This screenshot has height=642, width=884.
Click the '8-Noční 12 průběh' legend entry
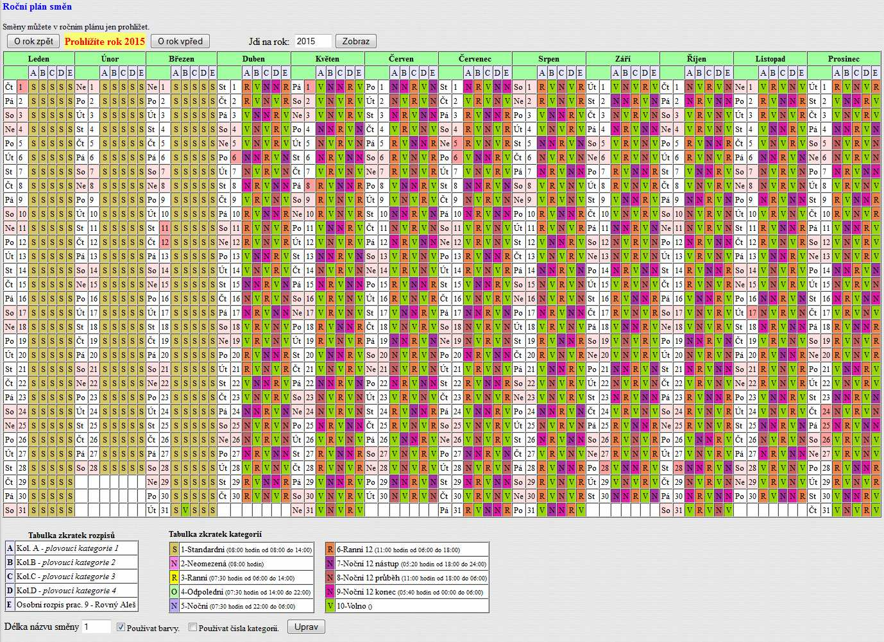pyautogui.click(x=412, y=578)
